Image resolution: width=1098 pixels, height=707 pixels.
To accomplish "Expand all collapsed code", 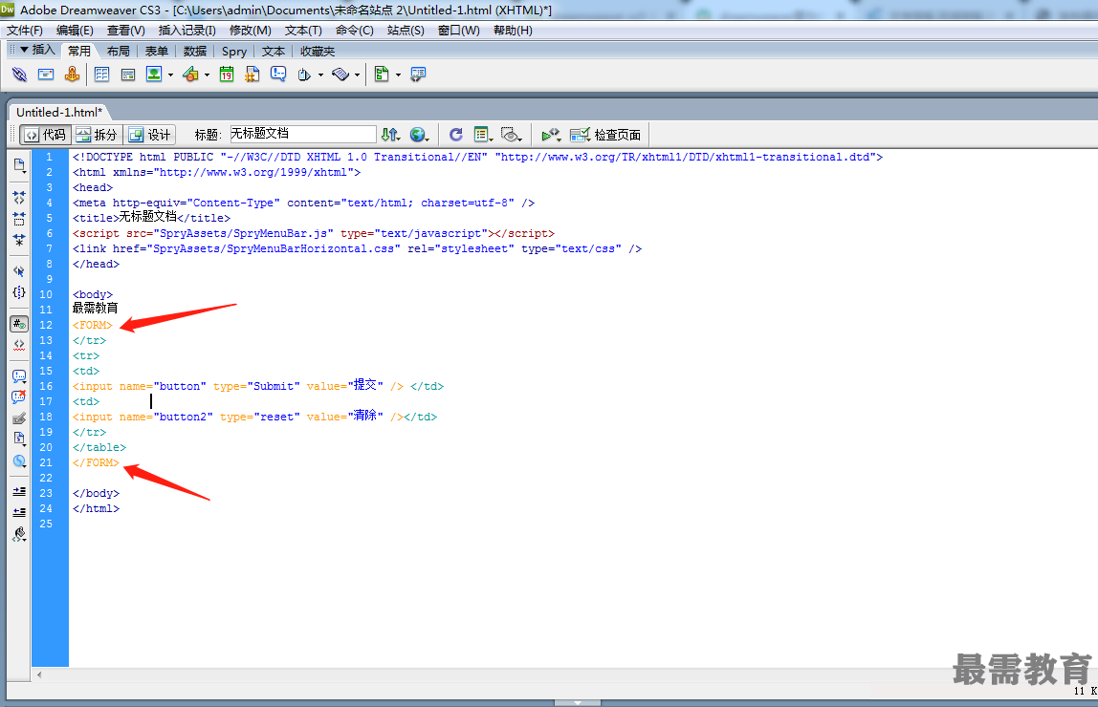I will tap(19, 240).
